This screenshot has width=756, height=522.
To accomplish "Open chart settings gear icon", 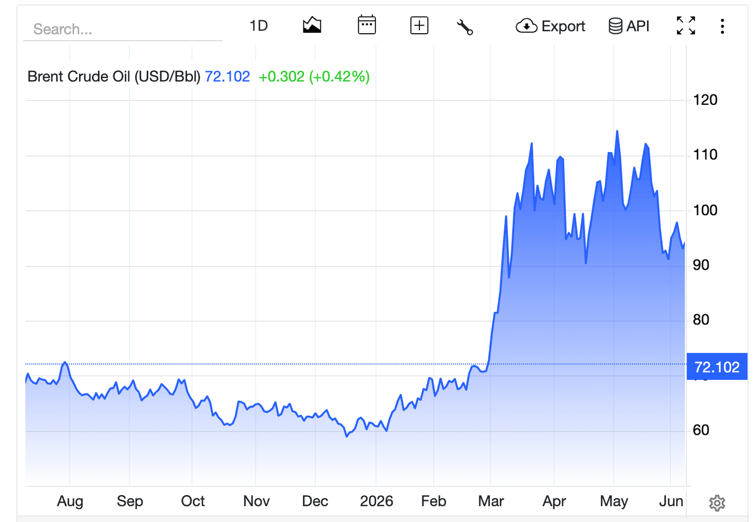I will (x=717, y=502).
